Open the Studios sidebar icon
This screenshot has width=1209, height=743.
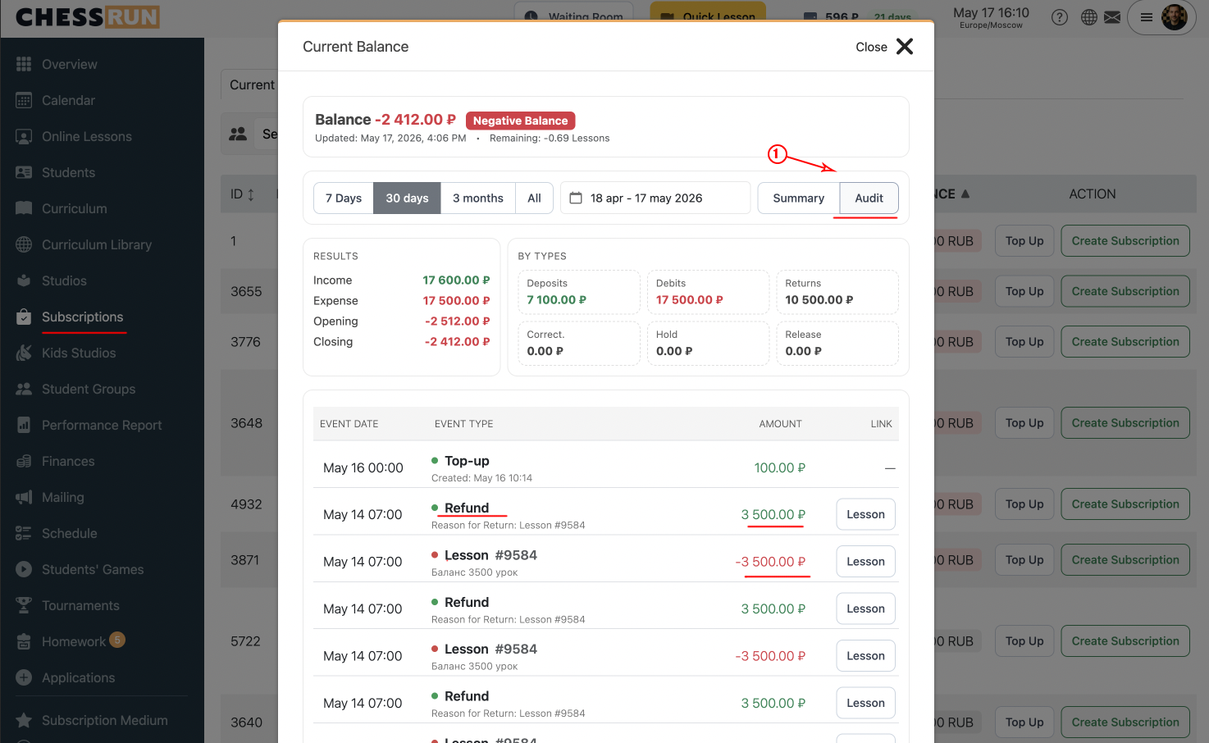24,280
